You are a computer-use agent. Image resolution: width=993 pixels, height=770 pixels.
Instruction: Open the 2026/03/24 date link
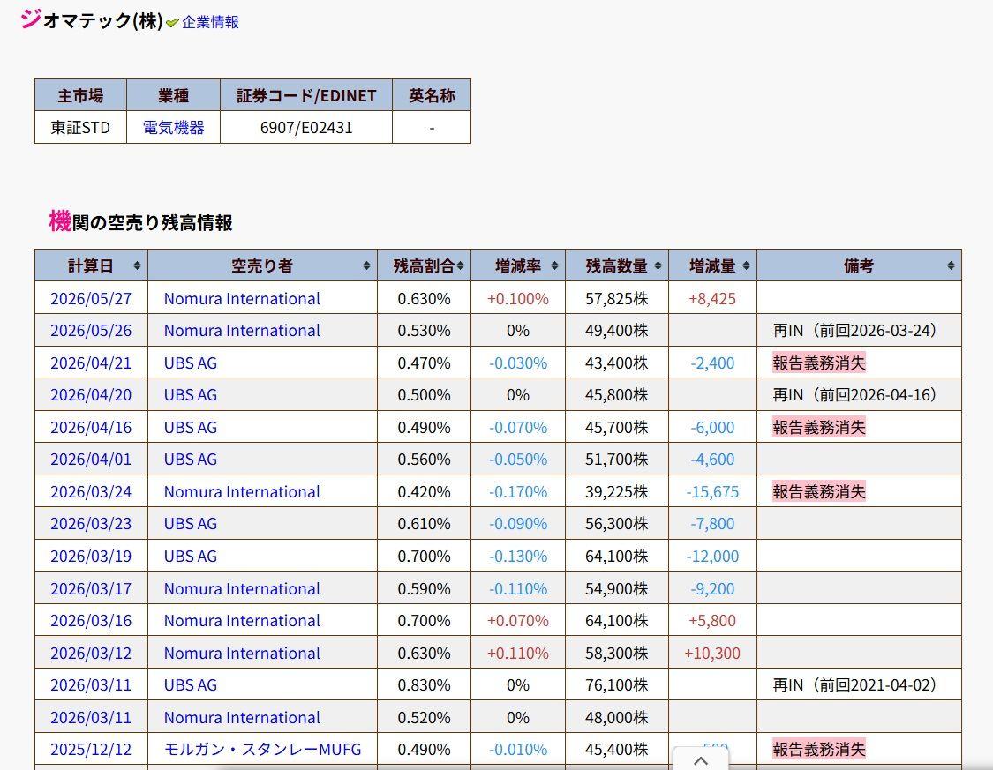(91, 492)
